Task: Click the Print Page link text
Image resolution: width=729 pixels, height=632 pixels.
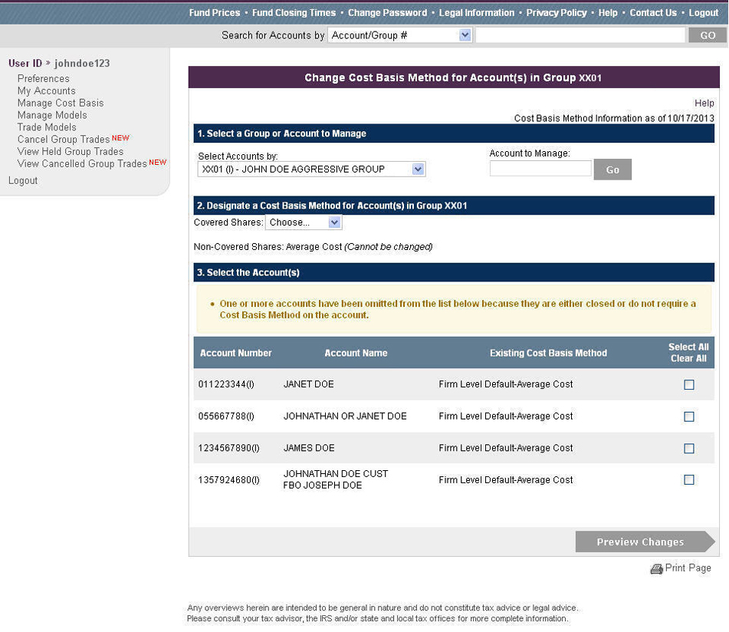Action: (688, 568)
